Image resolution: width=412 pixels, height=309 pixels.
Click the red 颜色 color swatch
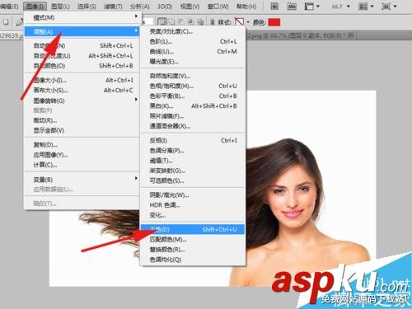[x=274, y=22]
